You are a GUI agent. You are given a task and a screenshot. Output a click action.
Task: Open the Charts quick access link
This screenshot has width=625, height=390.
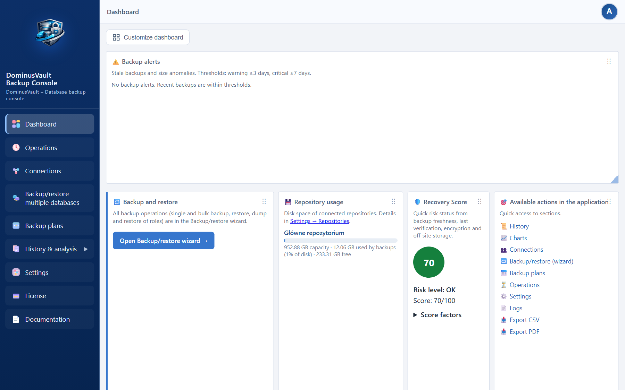[518, 238]
